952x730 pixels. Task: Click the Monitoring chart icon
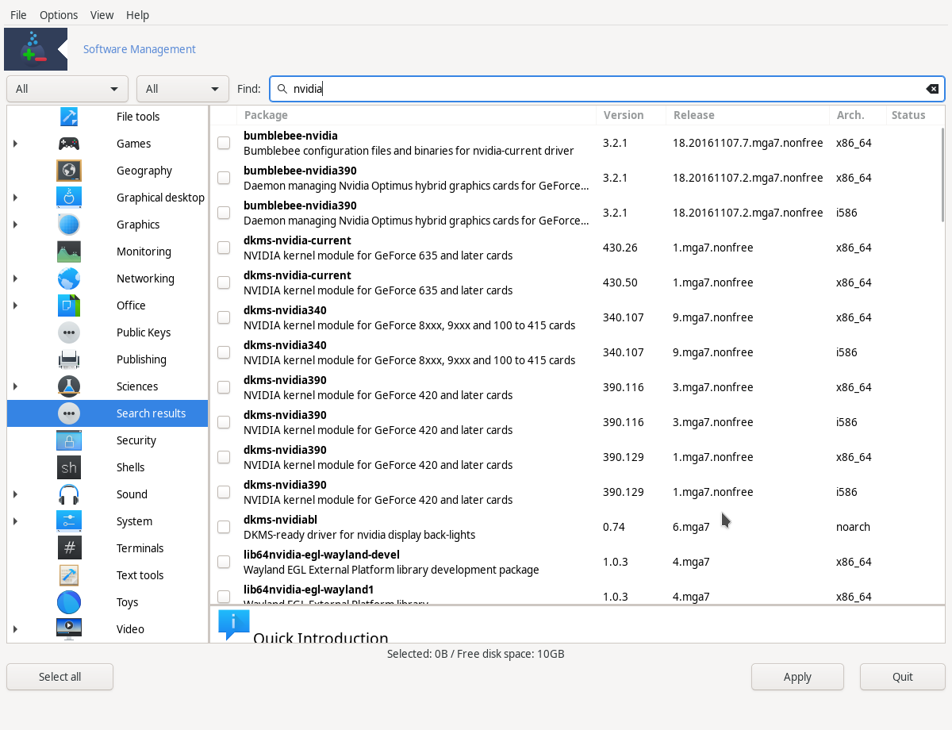pos(69,252)
